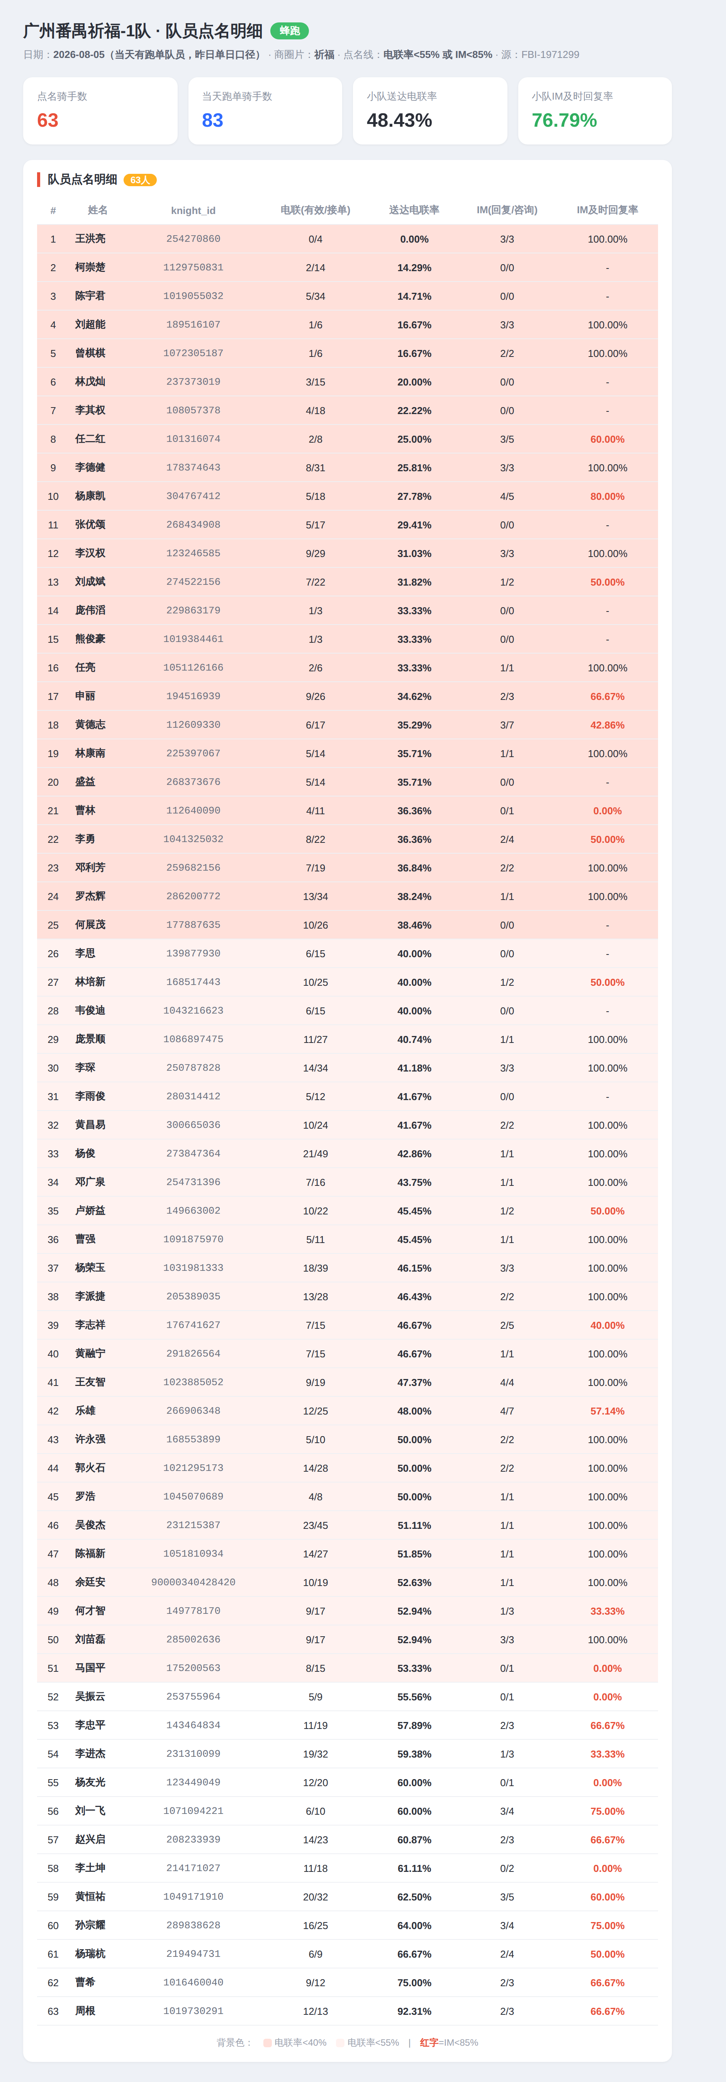Click red 60.00% rate for 任二红
The image size is (726, 2082).
click(607, 439)
